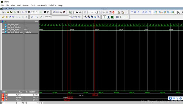Click the Print icon in toolbar
This screenshot has height=104, width=183.
pyautogui.click(x=18, y=12)
